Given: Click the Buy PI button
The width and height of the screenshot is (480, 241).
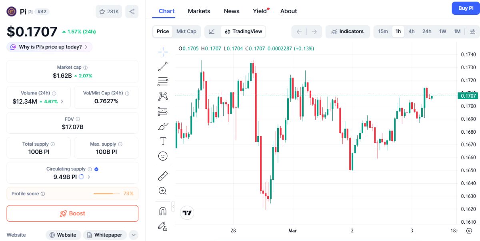Looking at the screenshot, I should coord(466,8).
